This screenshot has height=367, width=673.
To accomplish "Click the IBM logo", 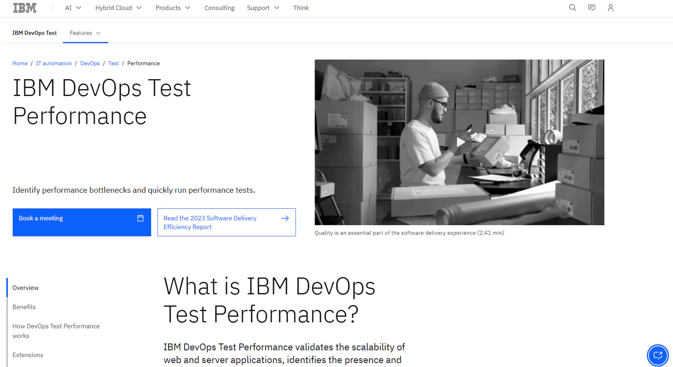I will [24, 7].
